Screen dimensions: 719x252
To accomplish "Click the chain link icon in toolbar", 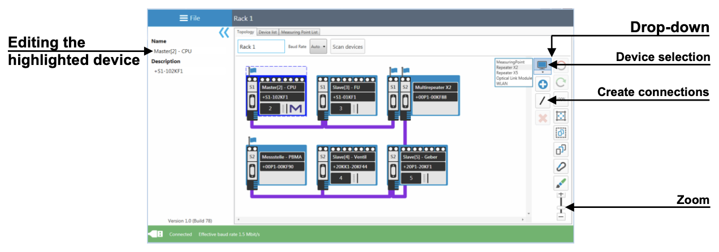I will point(561,166).
